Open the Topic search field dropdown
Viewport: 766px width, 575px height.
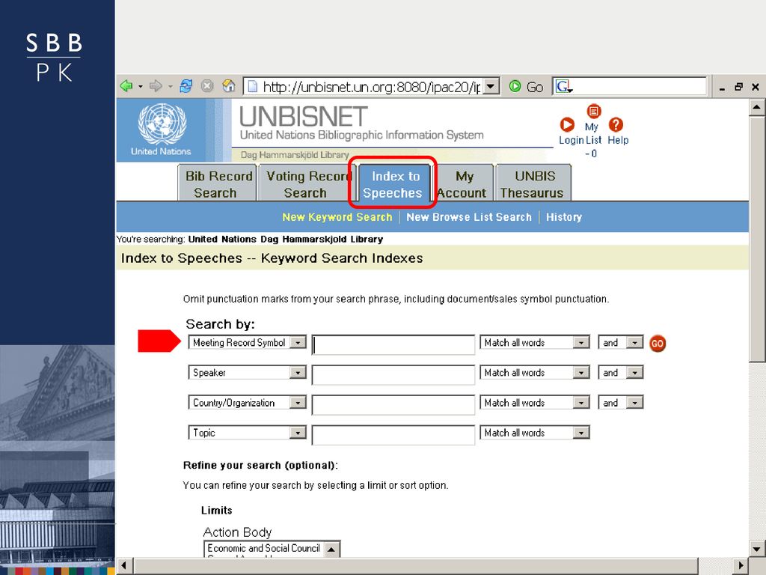pos(298,433)
